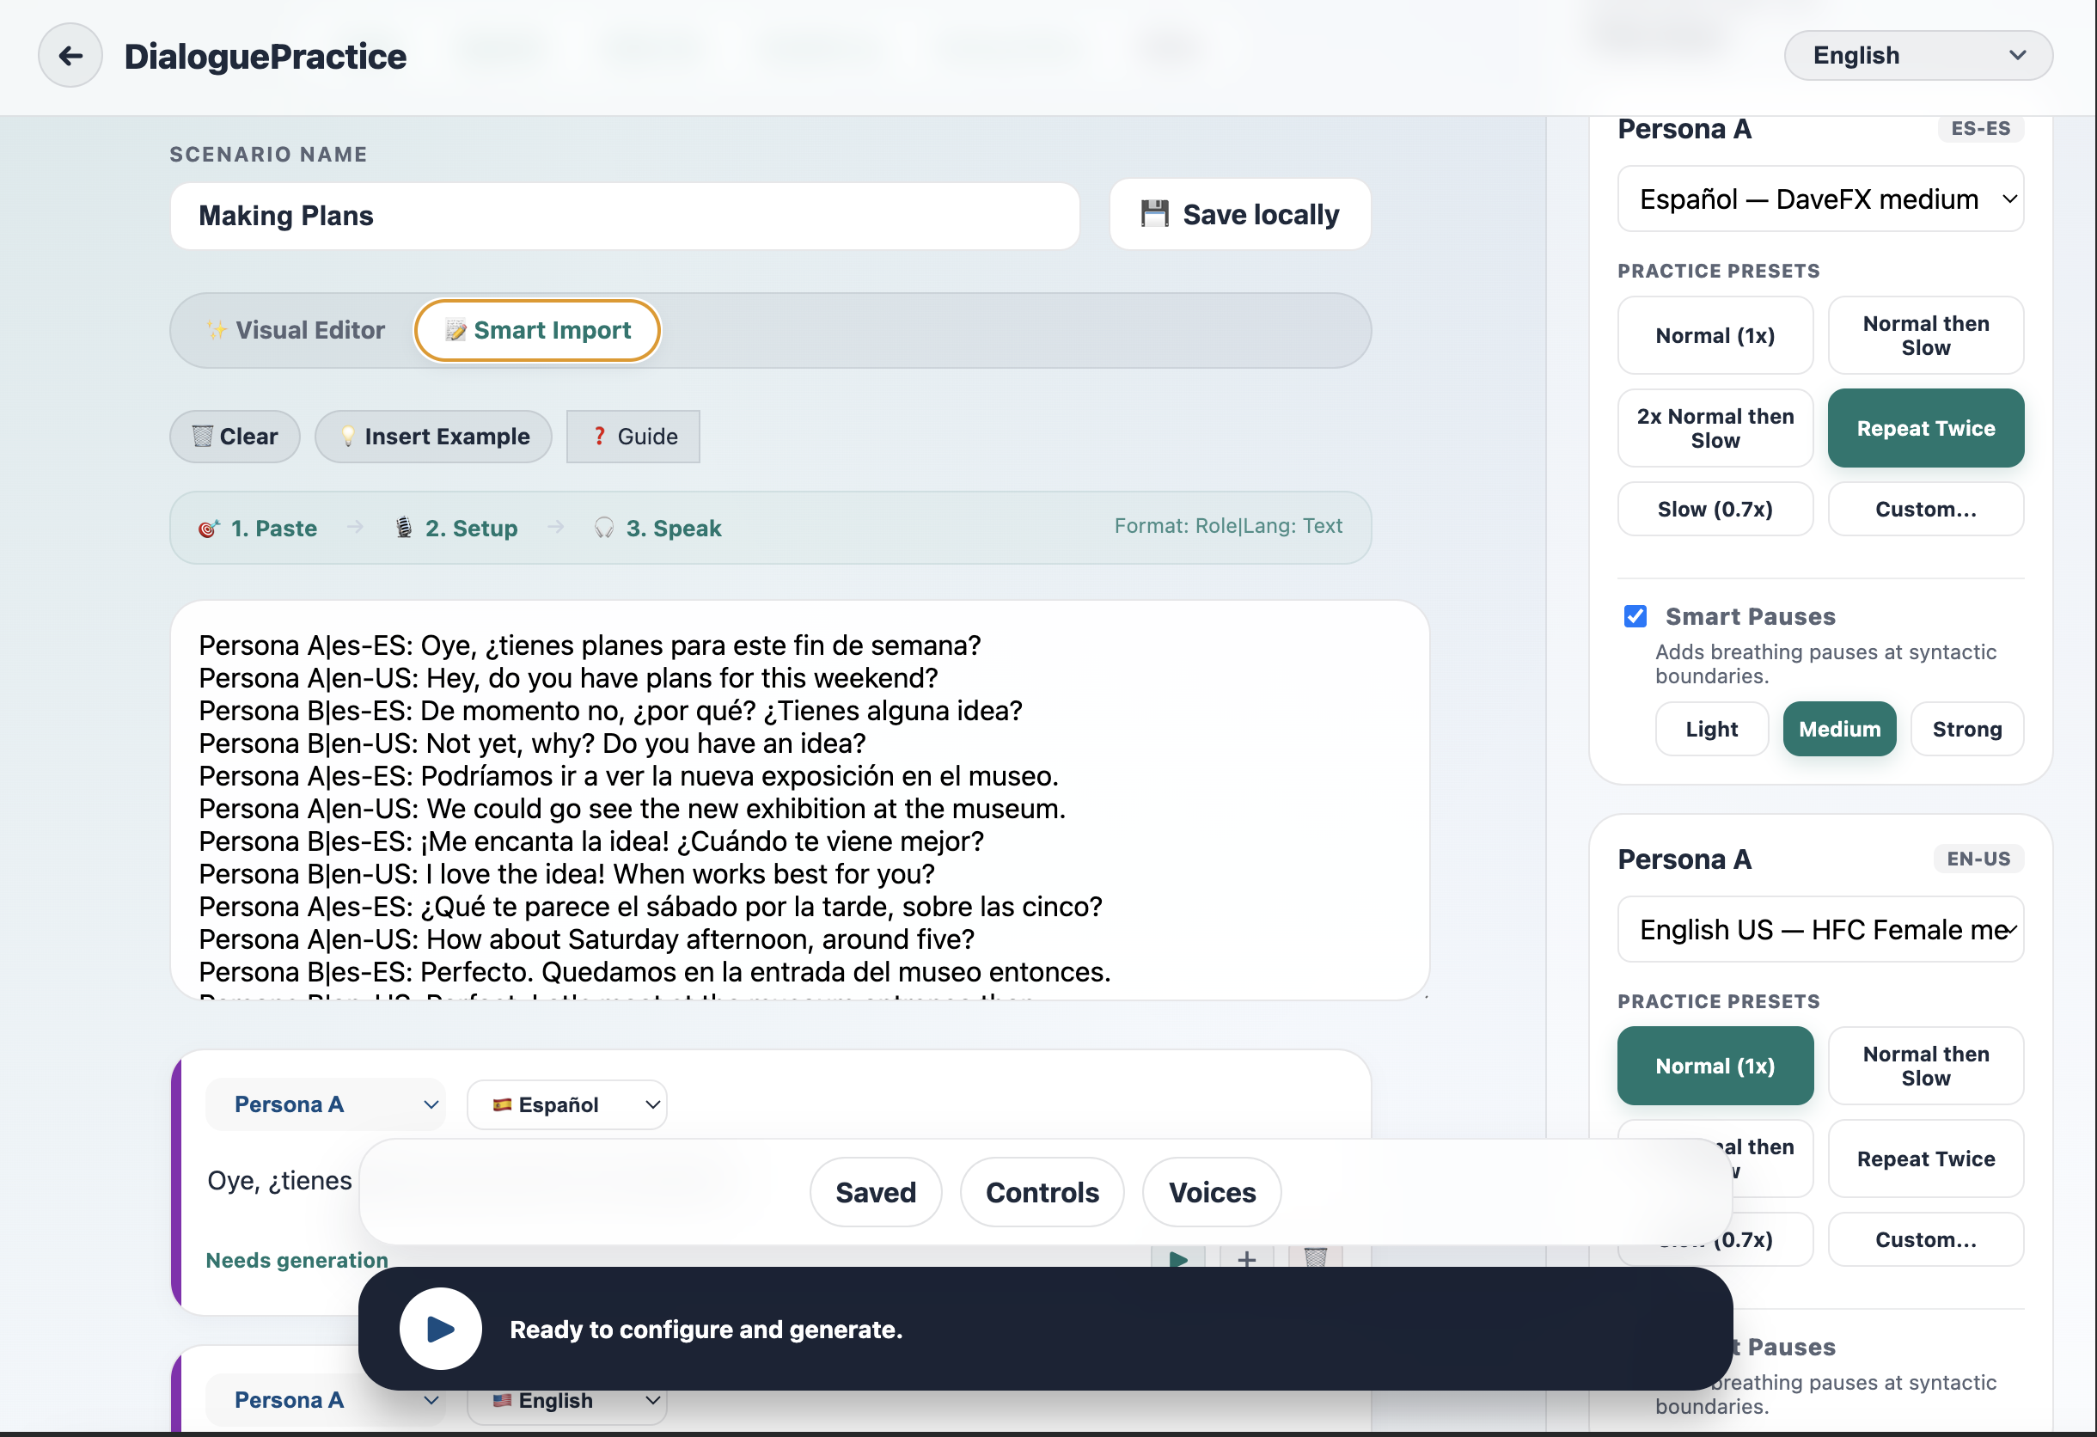Set Smart Pauses strength to Medium
This screenshot has height=1437, width=2097.
coord(1840,729)
